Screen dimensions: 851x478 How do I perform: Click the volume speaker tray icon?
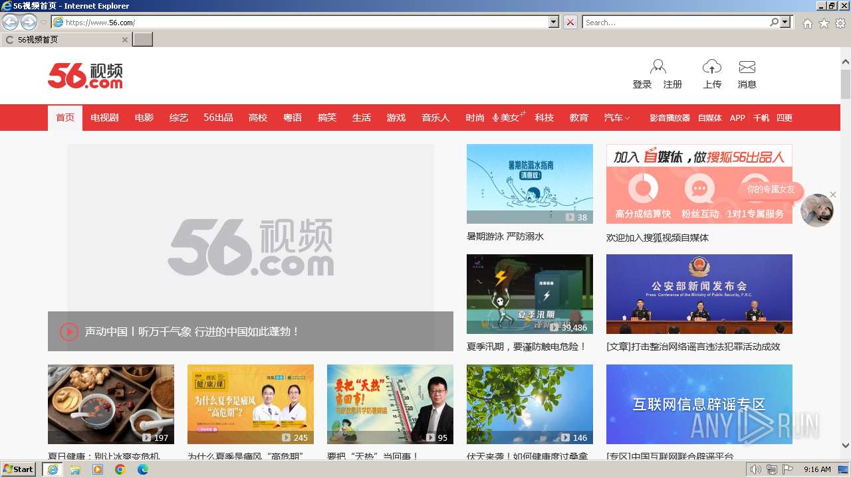[x=756, y=469]
